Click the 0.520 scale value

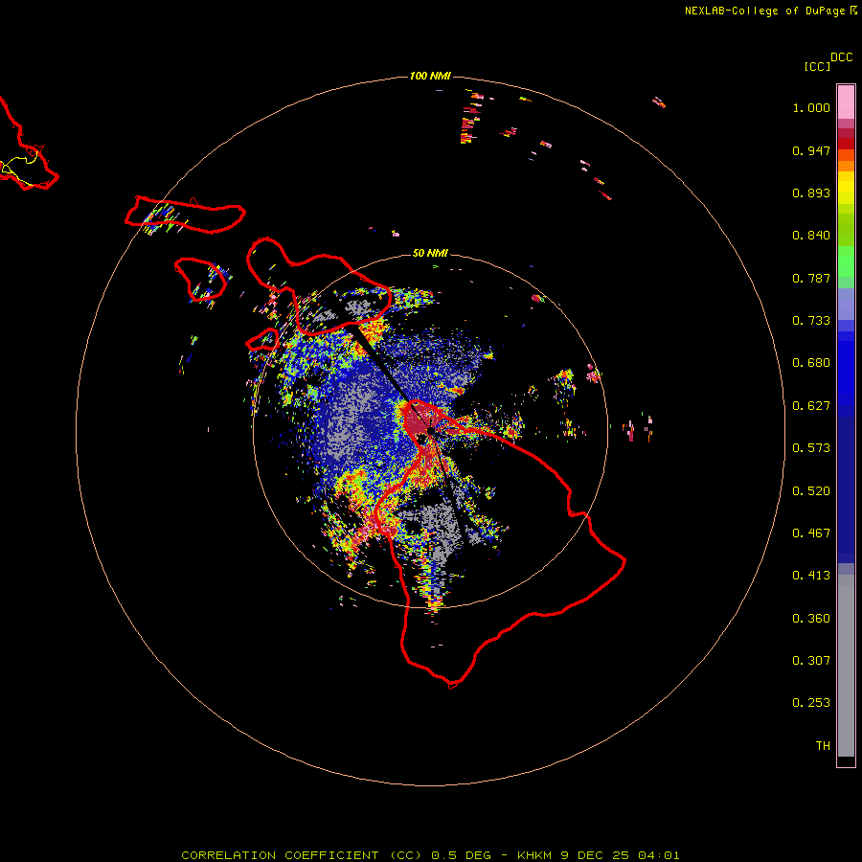pos(811,491)
